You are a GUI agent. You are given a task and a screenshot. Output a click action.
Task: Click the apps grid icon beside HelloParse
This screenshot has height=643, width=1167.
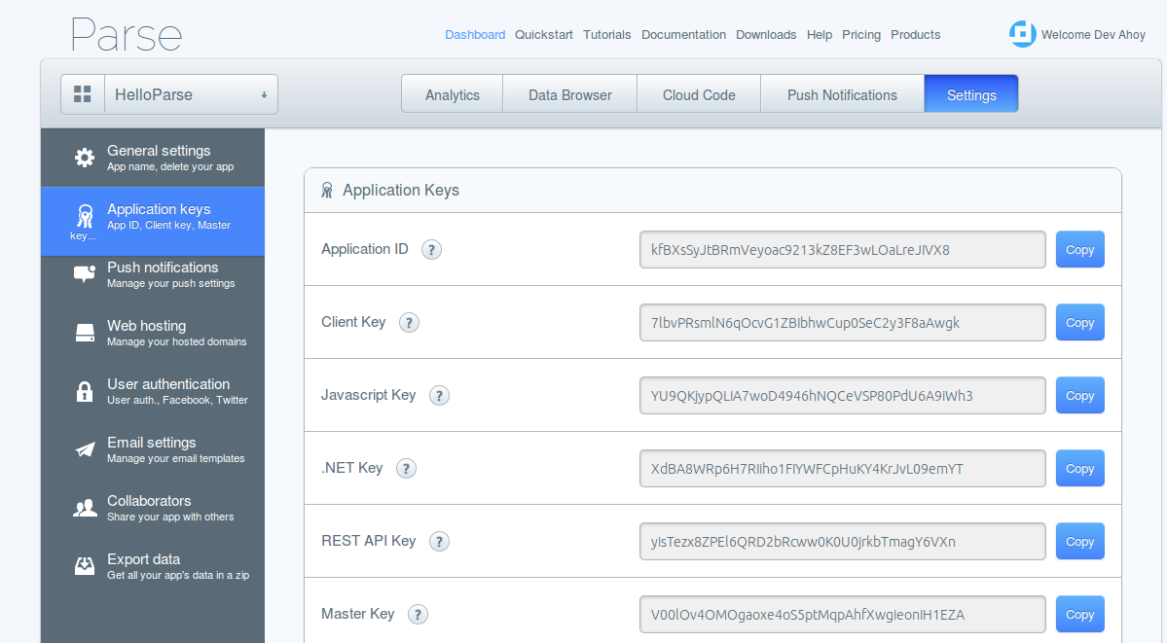(83, 94)
